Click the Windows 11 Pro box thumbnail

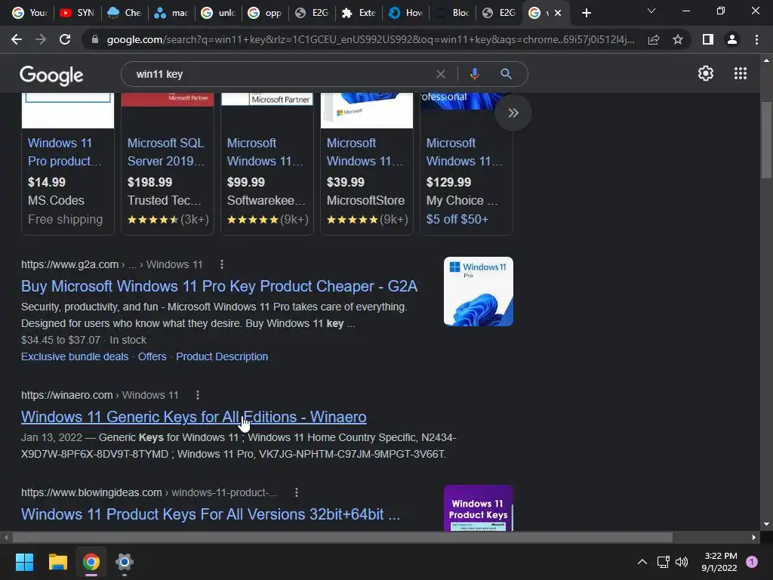[478, 292]
